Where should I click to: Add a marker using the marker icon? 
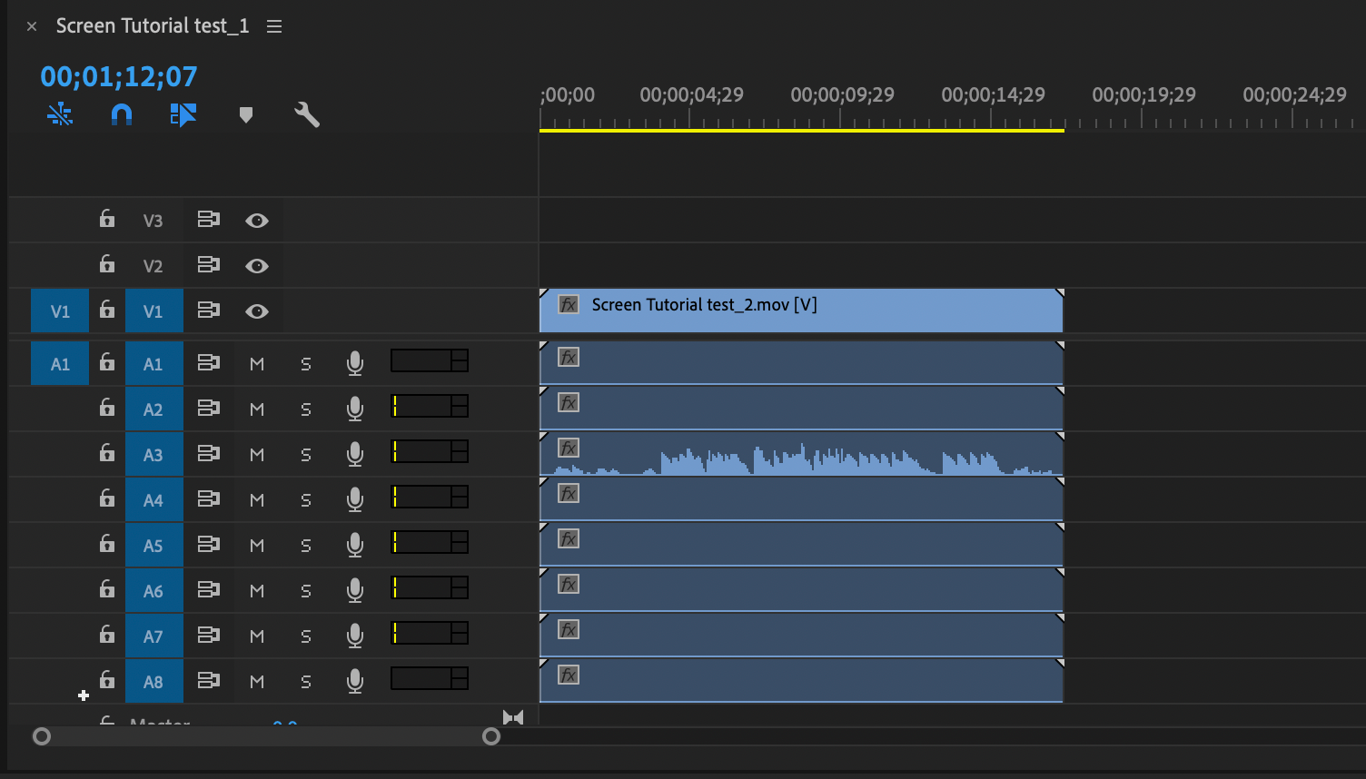(x=245, y=114)
